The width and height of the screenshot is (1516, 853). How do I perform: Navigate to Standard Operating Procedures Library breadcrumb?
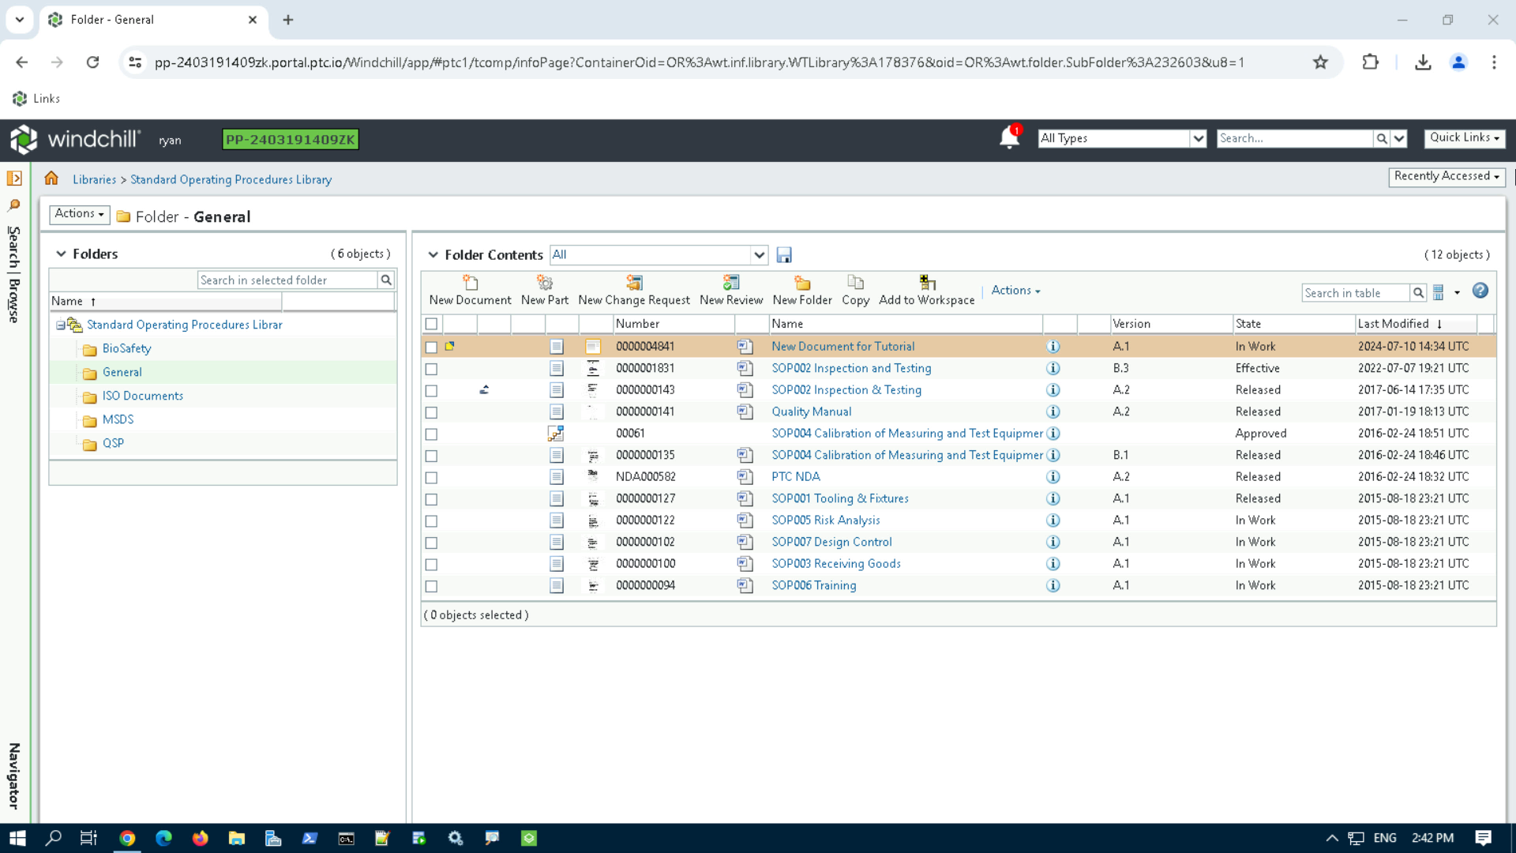[x=231, y=179]
